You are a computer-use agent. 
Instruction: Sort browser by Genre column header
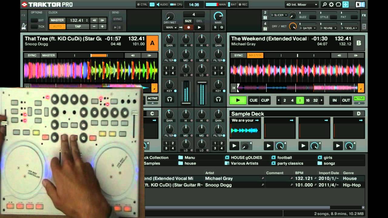click(x=348, y=173)
